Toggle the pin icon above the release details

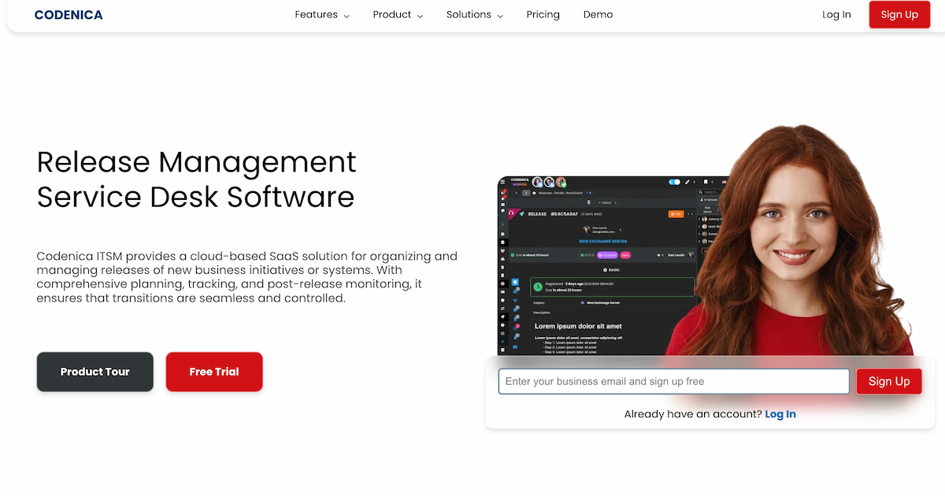click(588, 202)
